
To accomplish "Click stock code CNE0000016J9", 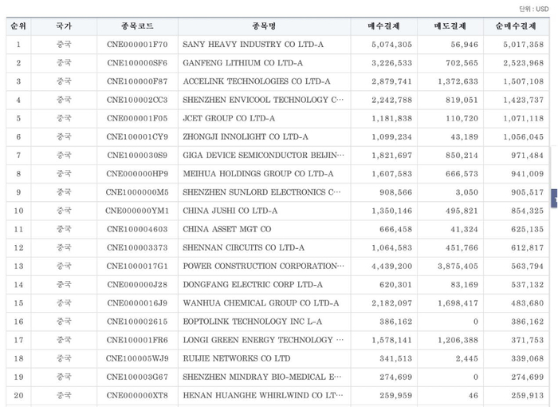I will 137,303.
